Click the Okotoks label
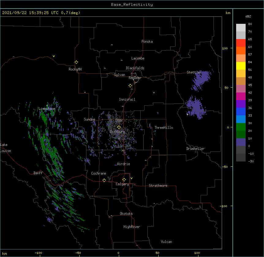 [126, 214]
